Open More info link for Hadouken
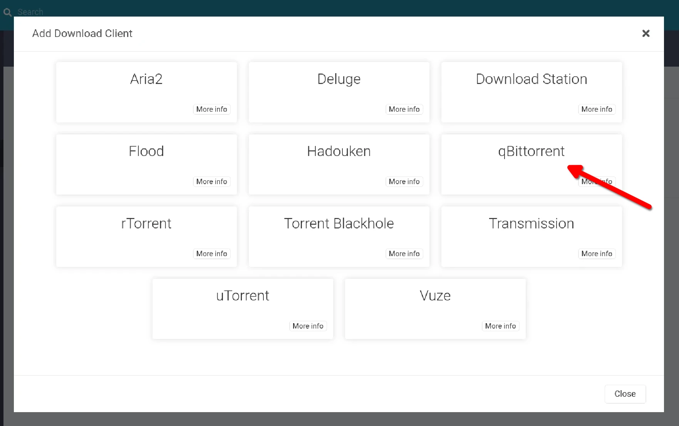 pyautogui.click(x=404, y=181)
